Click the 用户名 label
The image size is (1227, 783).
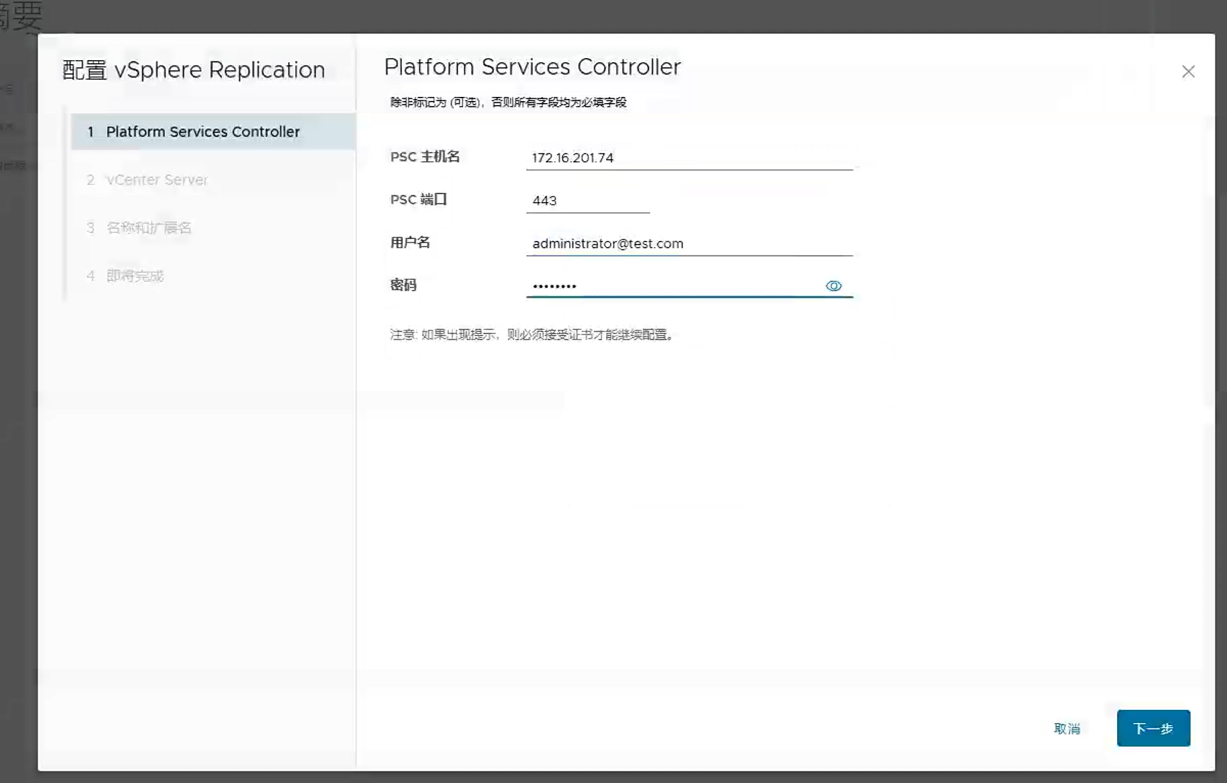pos(410,242)
